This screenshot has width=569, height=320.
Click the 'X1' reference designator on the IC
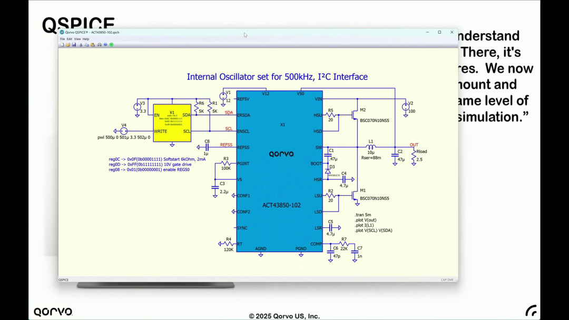[x=283, y=125]
